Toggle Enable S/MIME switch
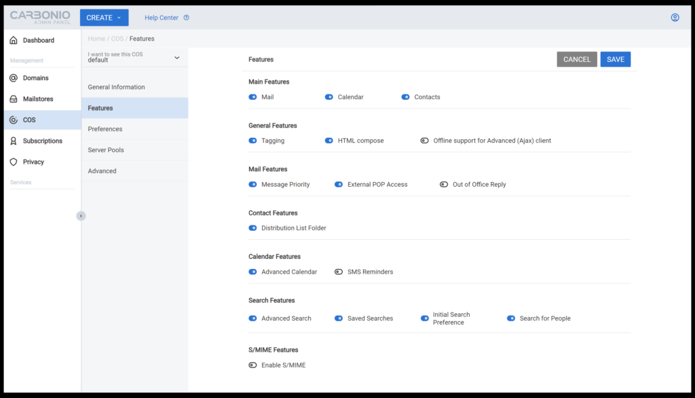The width and height of the screenshot is (695, 398). 252,365
